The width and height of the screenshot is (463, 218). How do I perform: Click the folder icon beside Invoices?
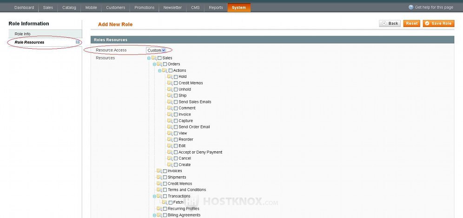coord(159,171)
